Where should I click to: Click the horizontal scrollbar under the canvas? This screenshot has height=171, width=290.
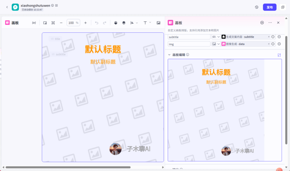pos(68,167)
